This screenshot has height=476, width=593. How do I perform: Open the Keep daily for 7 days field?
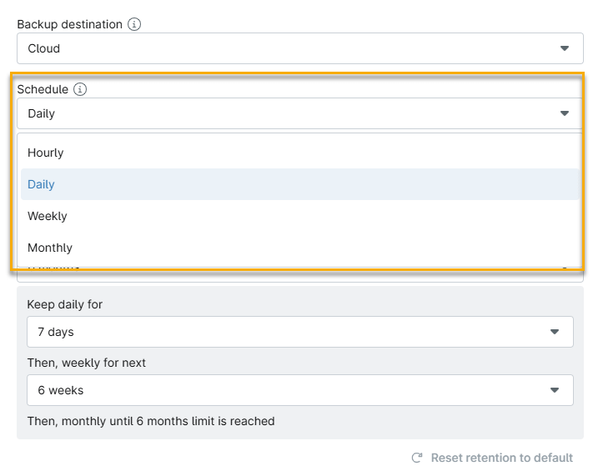pos(284,332)
